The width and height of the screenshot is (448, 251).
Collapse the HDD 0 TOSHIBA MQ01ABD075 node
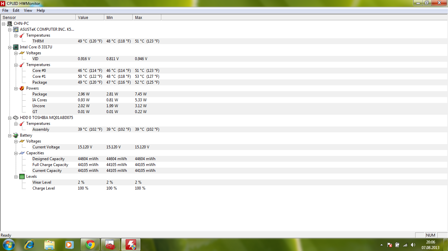tap(10, 118)
